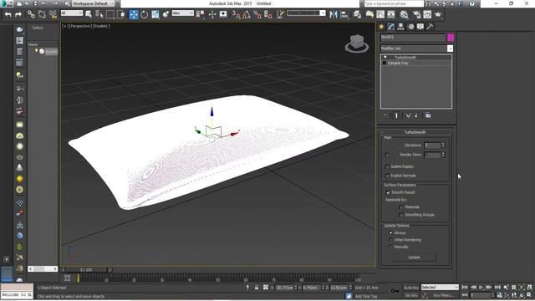
Task: Switch to the Create command panel
Action: point(381,27)
